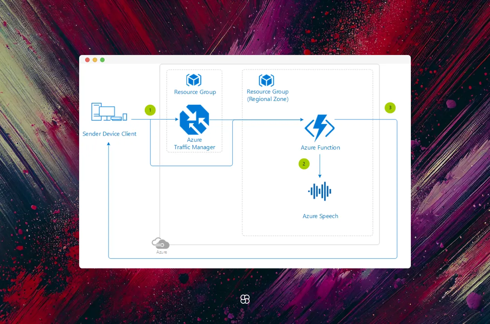Viewport: 490px width, 324px height.
Task: Maximize the window with the green button
Action: [x=102, y=60]
